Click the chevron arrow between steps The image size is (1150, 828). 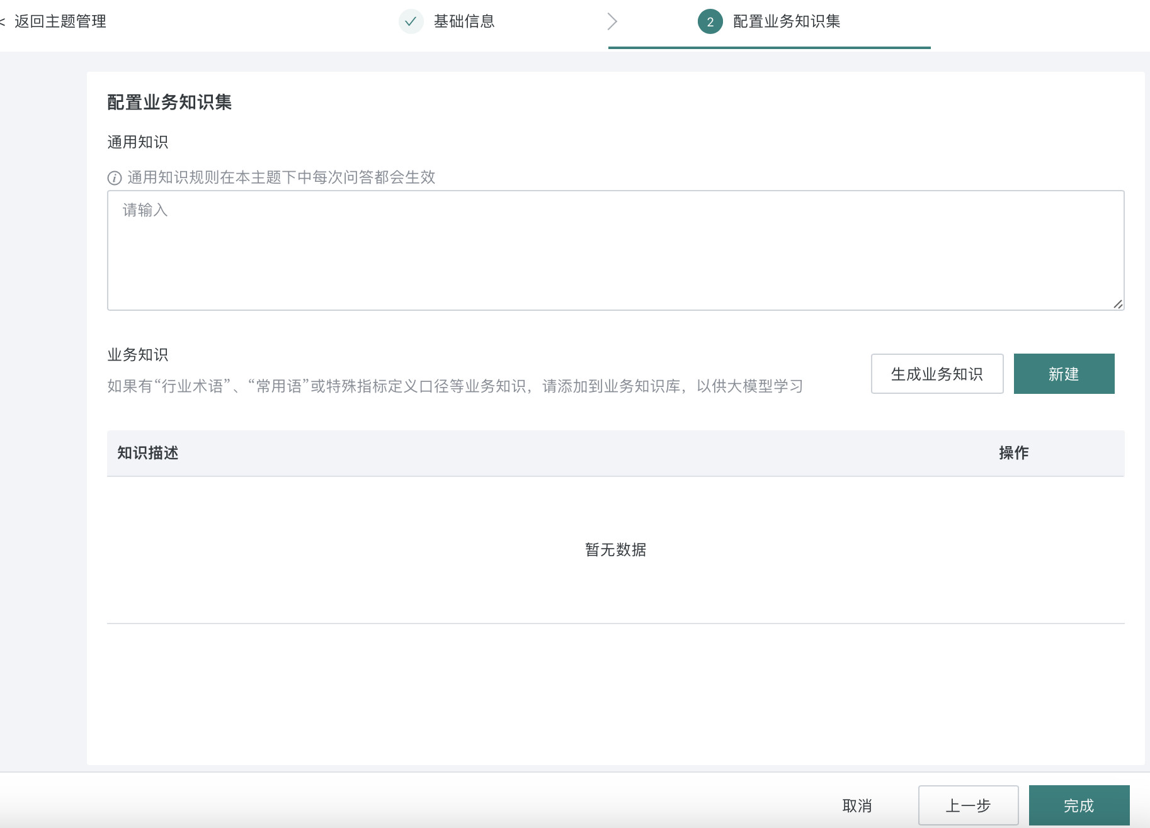click(612, 21)
